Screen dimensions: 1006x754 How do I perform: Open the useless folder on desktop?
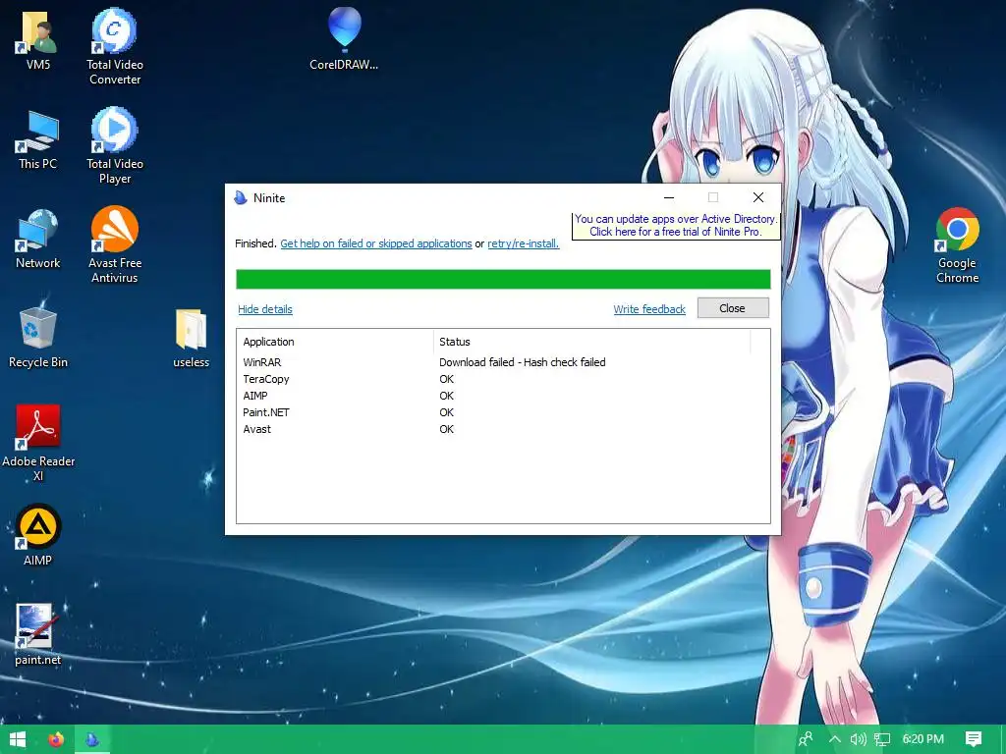point(192,338)
